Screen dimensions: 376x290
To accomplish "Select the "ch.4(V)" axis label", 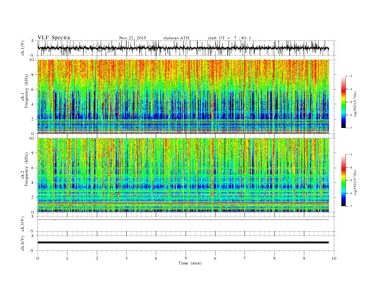I will [23, 243].
